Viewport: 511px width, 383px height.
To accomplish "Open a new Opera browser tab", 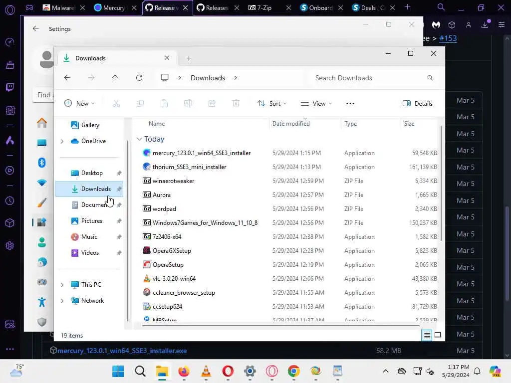I will [407, 7].
